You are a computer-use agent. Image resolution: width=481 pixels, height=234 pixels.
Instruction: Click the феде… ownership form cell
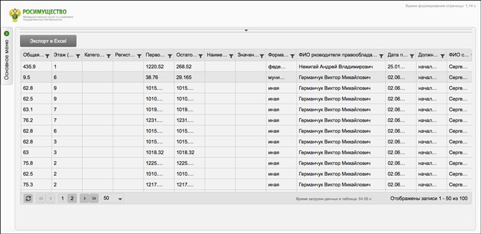tap(281, 66)
